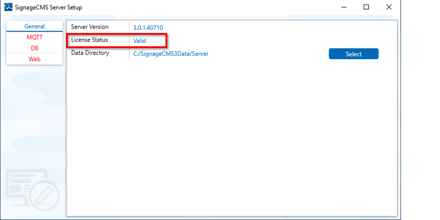Screen dimensions: 440x220
Task: Open the MQTT settings tab
Action: (x=34, y=37)
